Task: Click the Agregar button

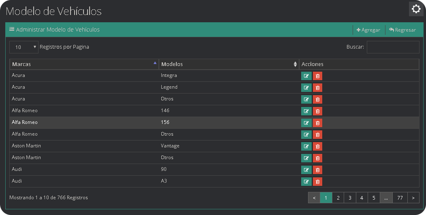Action: coord(368,30)
